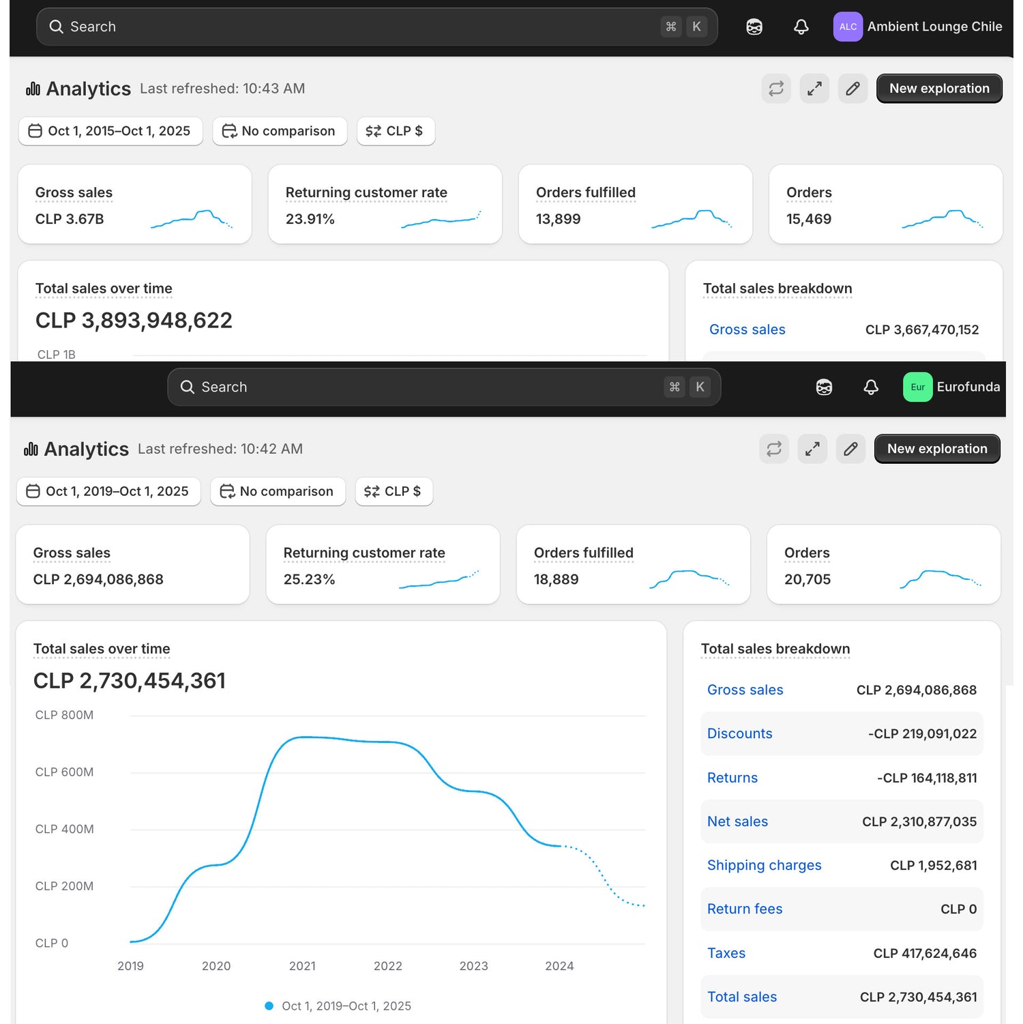1023x1024 pixels.
Task: Open Sidekick assistant icon beside Ambient Lounge Chile
Action: coord(754,27)
